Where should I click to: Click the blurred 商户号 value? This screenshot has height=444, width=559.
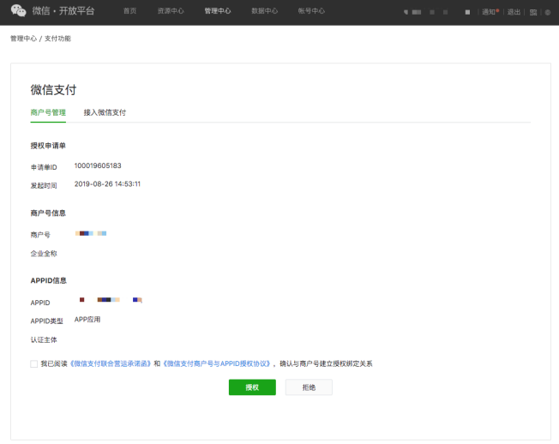point(91,233)
